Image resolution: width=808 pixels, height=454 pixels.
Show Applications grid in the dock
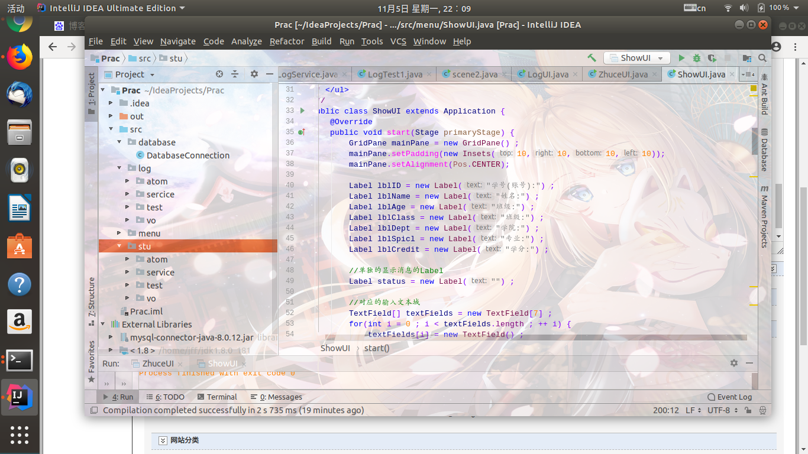pyautogui.click(x=20, y=434)
